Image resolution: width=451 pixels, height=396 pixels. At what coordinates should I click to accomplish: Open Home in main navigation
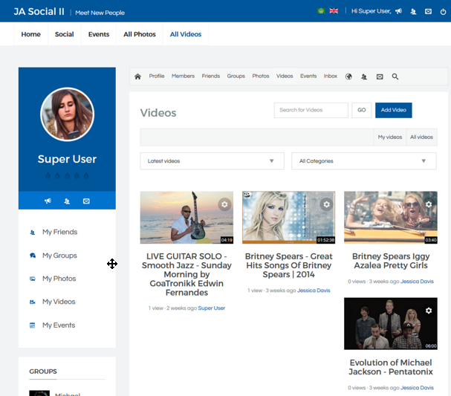(30, 34)
